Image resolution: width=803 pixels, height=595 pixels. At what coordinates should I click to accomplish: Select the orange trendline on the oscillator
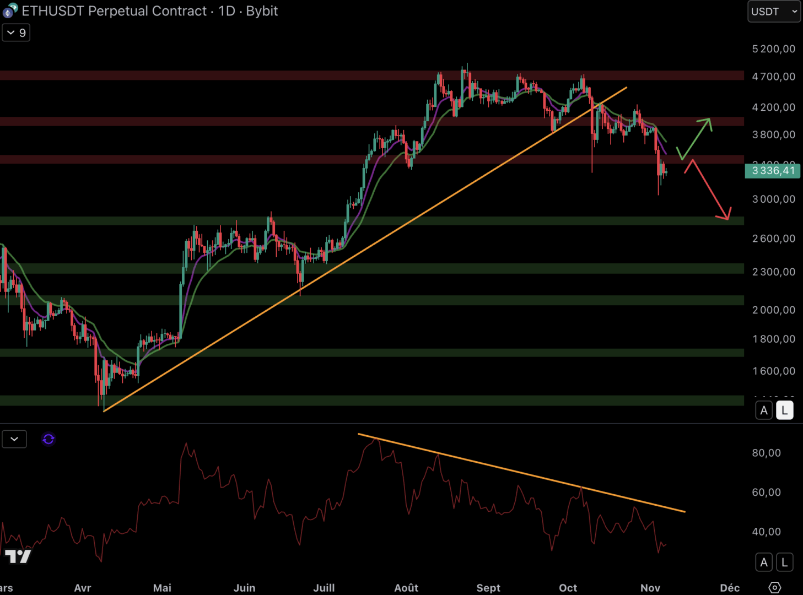[524, 474]
